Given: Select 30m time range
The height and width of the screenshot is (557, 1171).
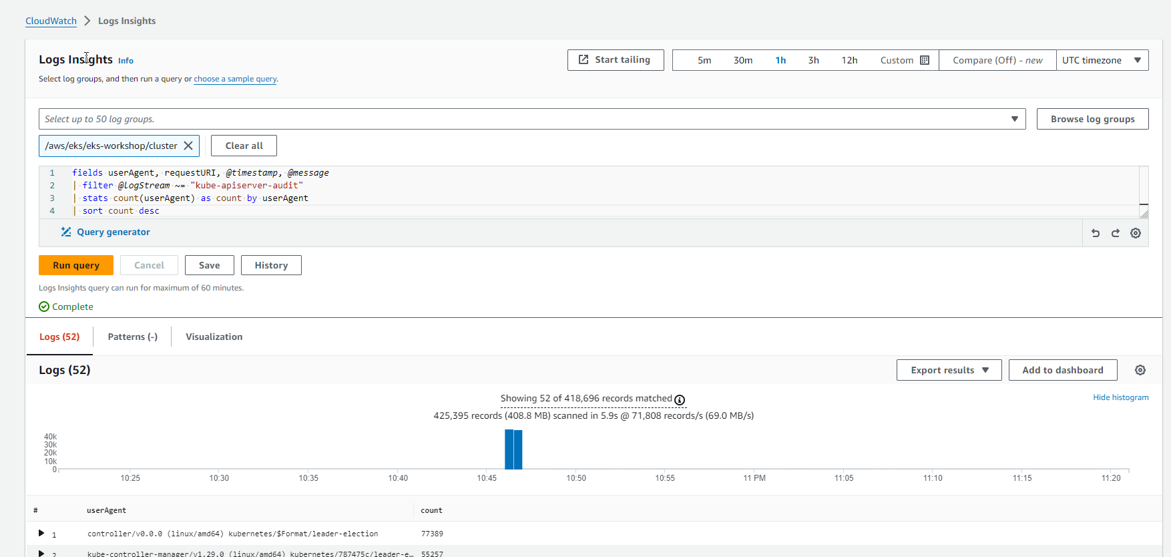Looking at the screenshot, I should click(743, 60).
